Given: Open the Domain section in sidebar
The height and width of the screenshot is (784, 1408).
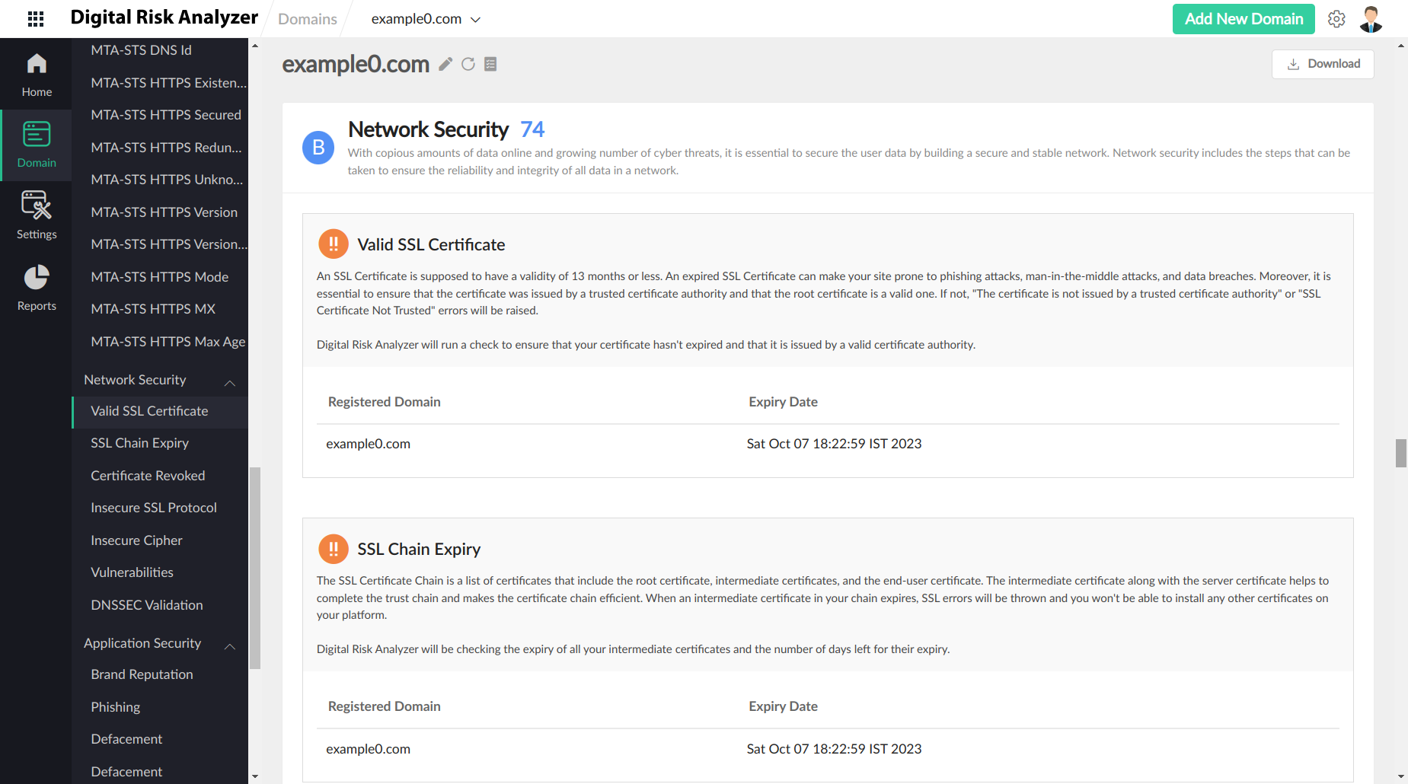Looking at the screenshot, I should 36,144.
